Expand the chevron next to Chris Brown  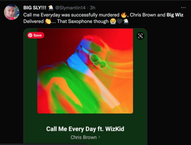pyautogui.click(x=99, y=137)
